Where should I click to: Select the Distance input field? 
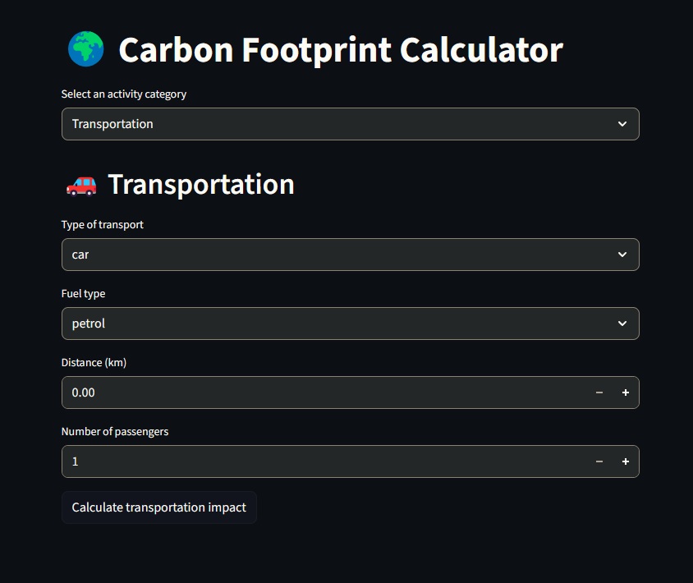[287, 392]
